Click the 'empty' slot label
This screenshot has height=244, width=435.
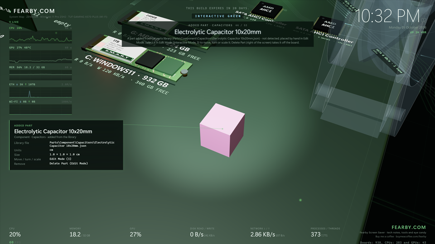[x=62, y=23]
